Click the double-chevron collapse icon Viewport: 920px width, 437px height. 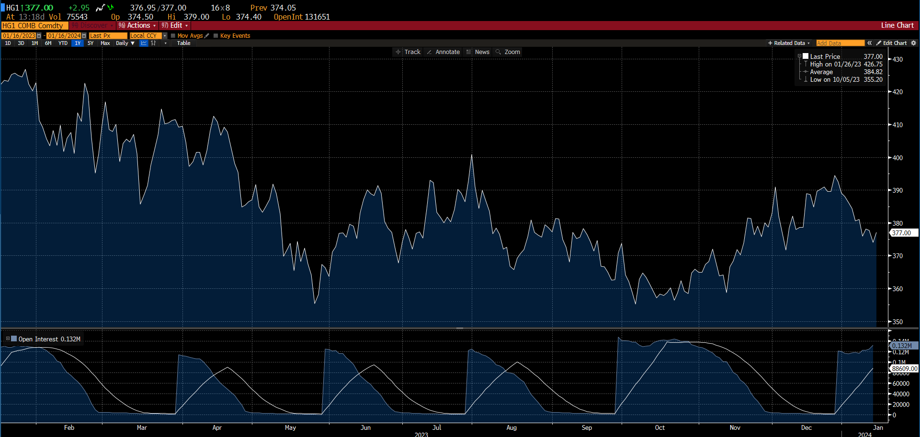[x=870, y=43]
